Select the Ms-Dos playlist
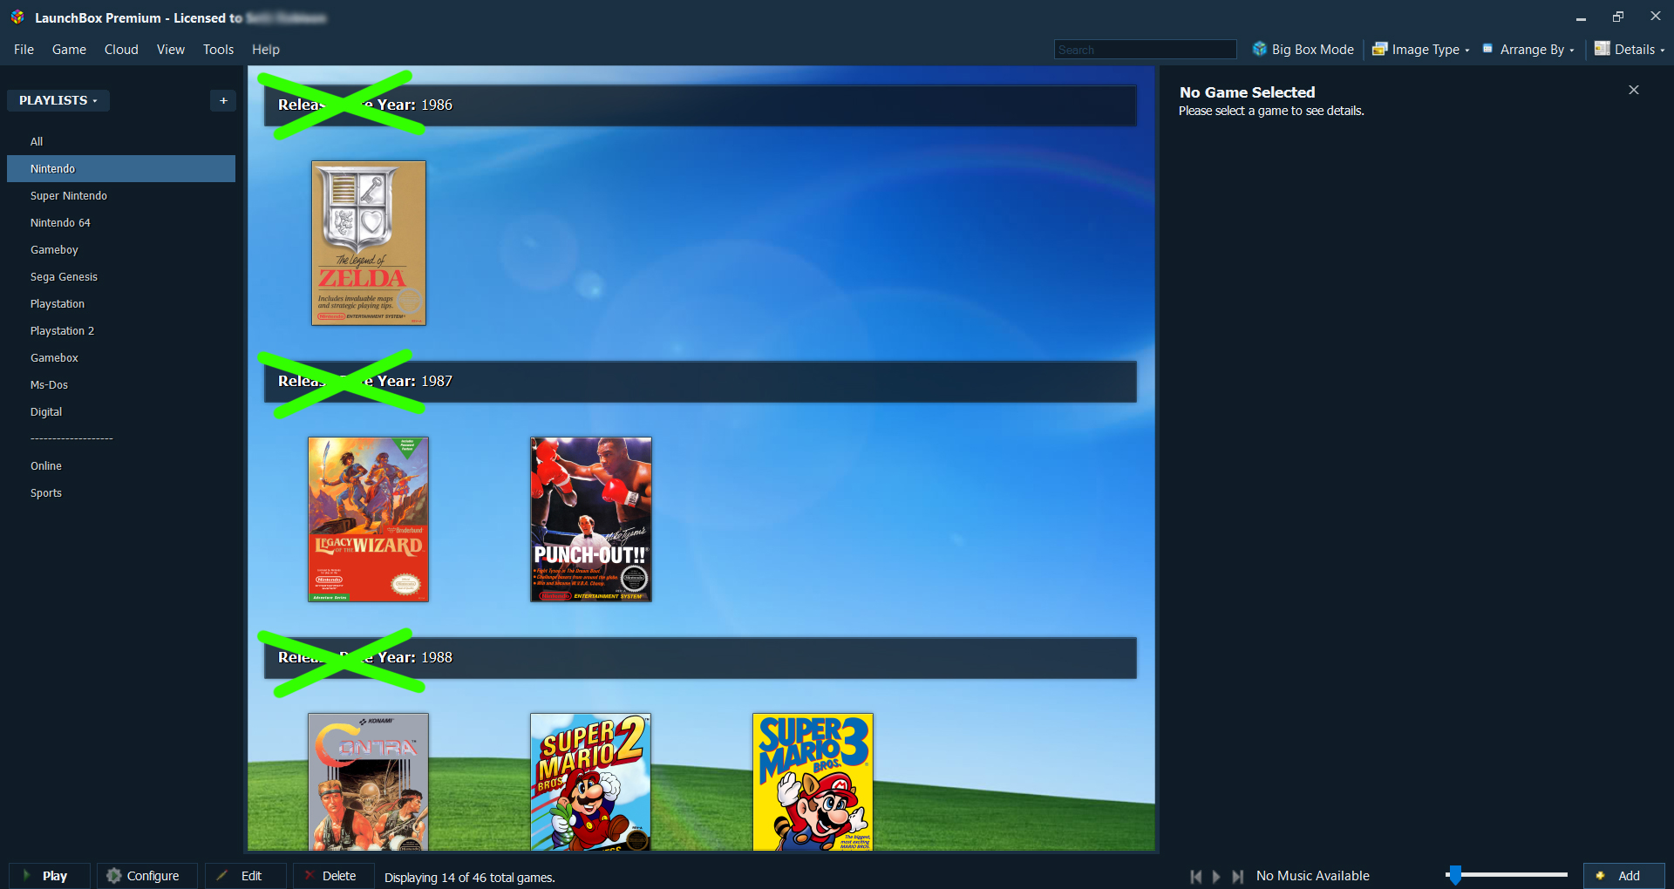 coord(121,384)
